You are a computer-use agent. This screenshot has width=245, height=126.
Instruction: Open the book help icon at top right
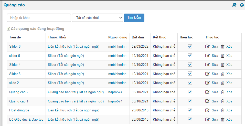(x=234, y=5)
